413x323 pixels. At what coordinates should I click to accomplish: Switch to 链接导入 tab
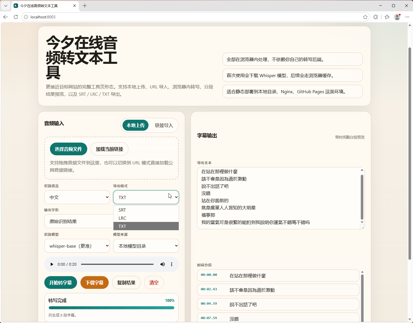click(164, 125)
